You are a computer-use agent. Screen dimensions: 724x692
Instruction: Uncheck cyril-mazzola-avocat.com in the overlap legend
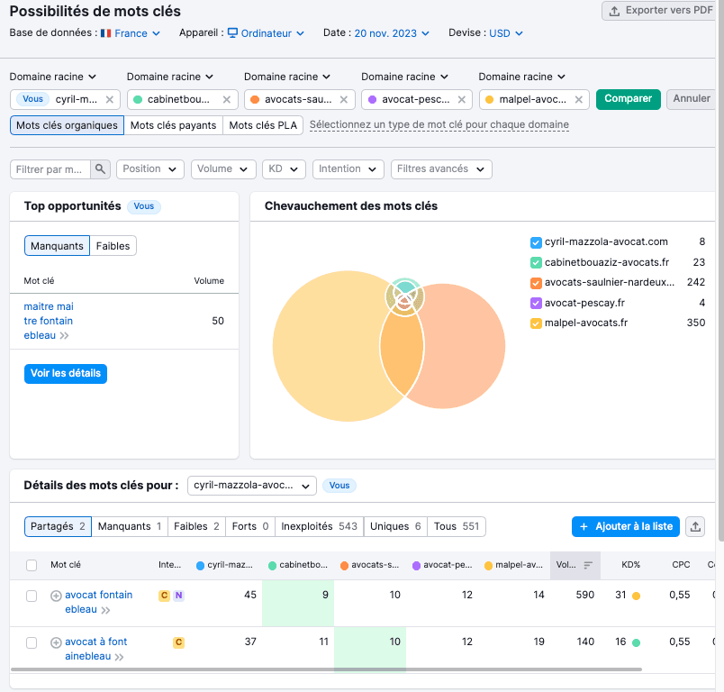tap(536, 241)
